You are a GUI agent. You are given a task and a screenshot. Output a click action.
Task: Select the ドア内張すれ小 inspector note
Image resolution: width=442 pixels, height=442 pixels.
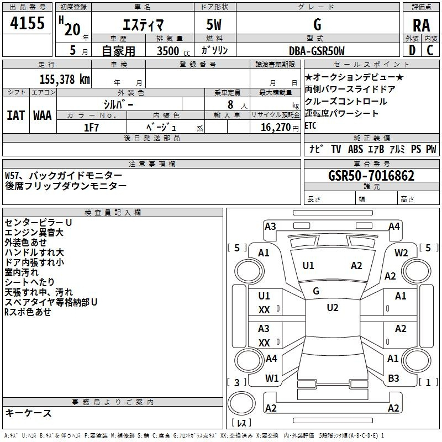coord(34,262)
